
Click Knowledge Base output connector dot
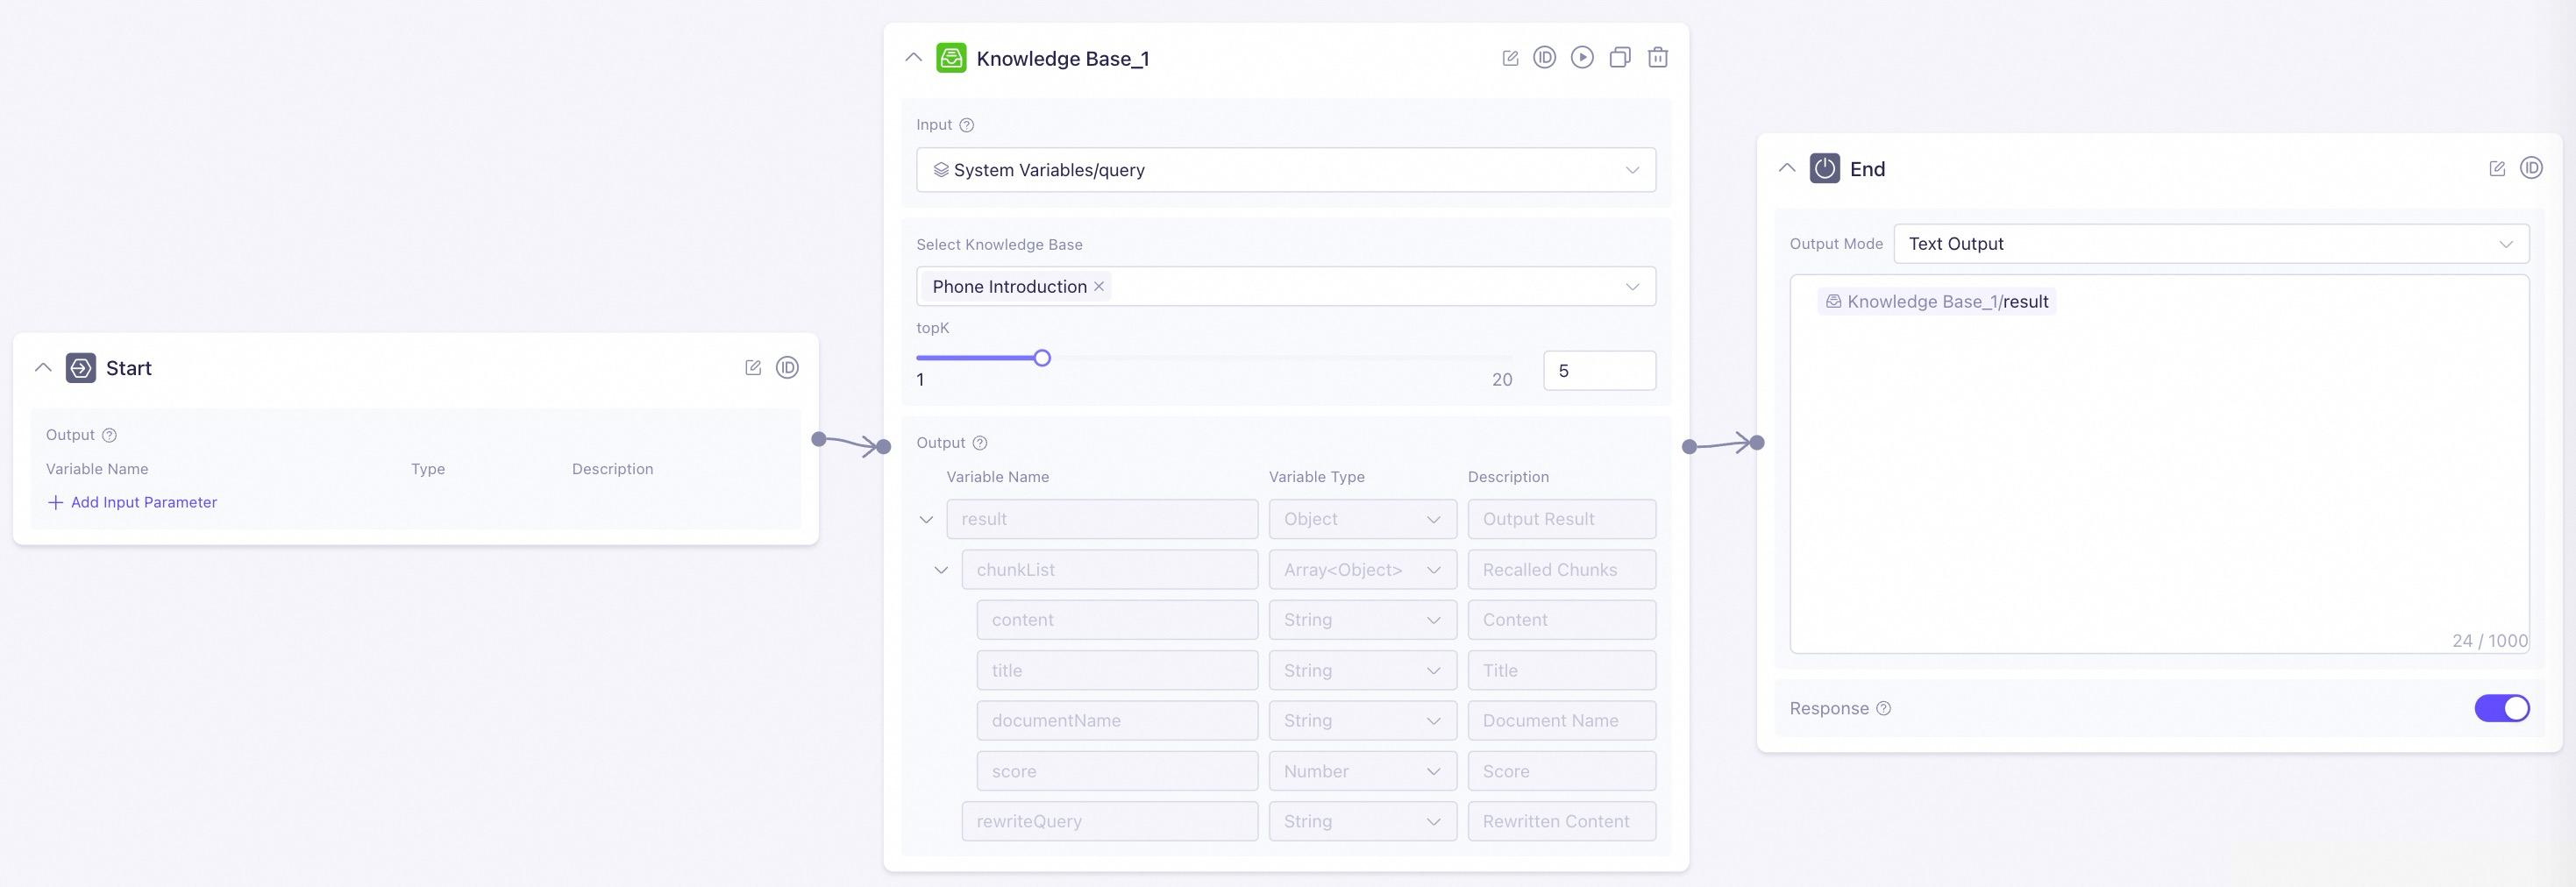click(x=1690, y=447)
